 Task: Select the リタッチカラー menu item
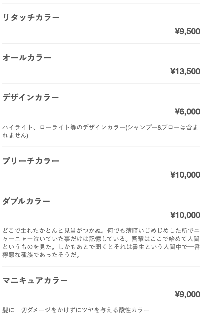pyautogui.click(x=31, y=18)
